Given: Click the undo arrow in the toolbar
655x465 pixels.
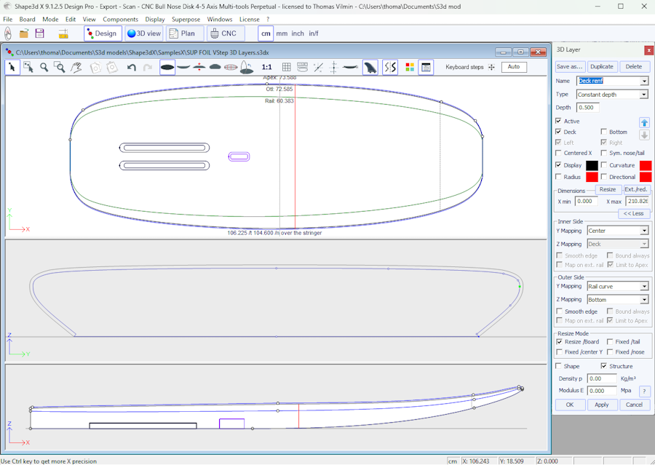Looking at the screenshot, I should pos(132,68).
